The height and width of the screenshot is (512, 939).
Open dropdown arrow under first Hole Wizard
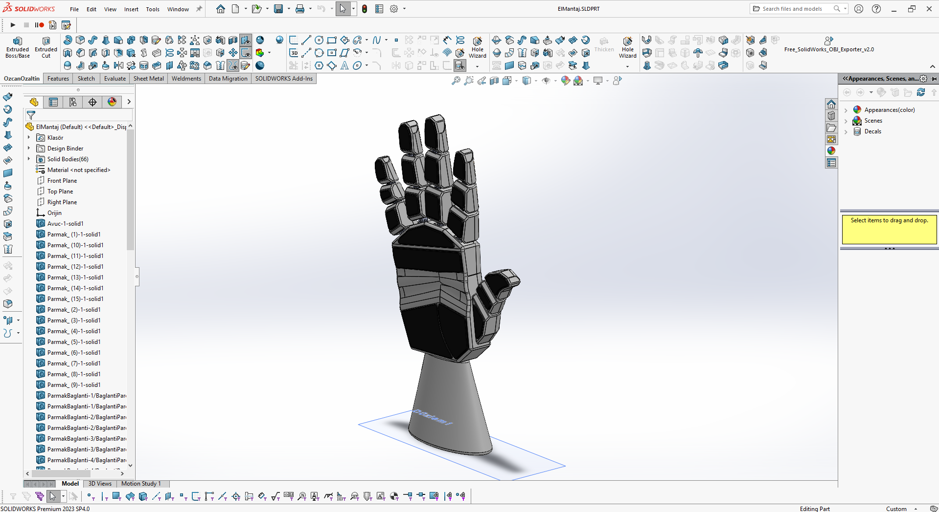478,66
